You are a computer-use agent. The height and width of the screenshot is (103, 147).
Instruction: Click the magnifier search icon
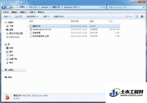[x=144, y=7]
